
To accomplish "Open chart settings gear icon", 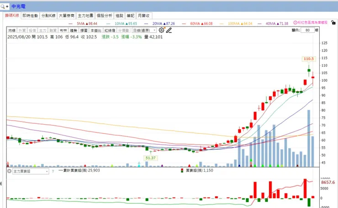I will coord(161,30).
